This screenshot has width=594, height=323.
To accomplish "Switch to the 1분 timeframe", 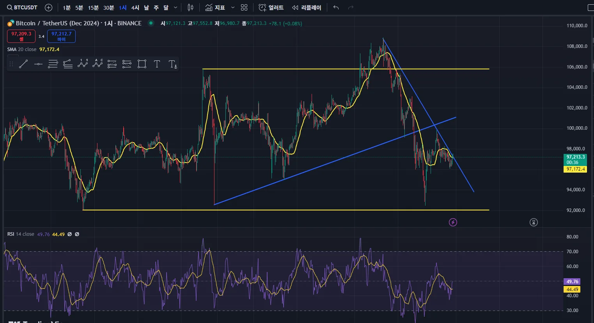I will pyautogui.click(x=67, y=7).
